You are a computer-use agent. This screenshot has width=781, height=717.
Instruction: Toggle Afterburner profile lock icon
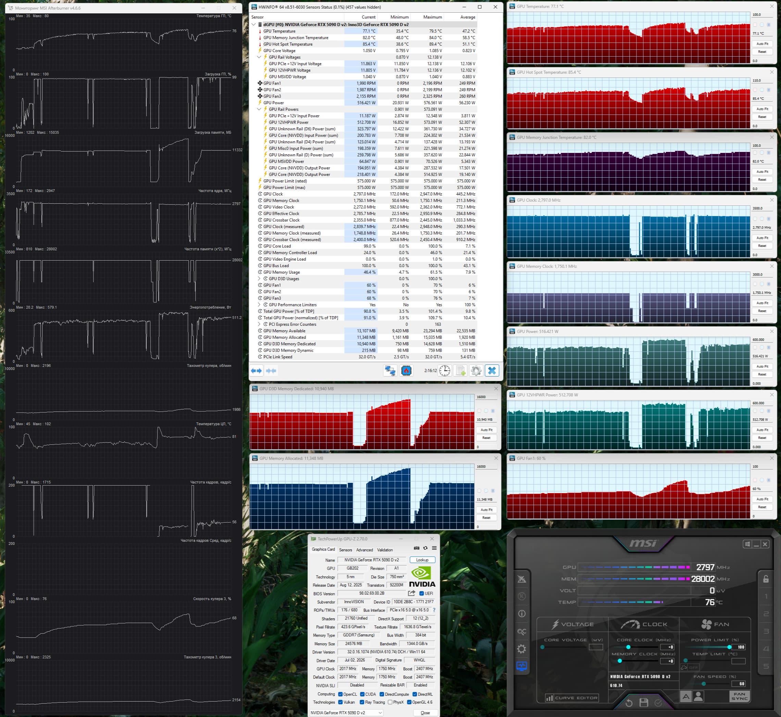coord(766,579)
